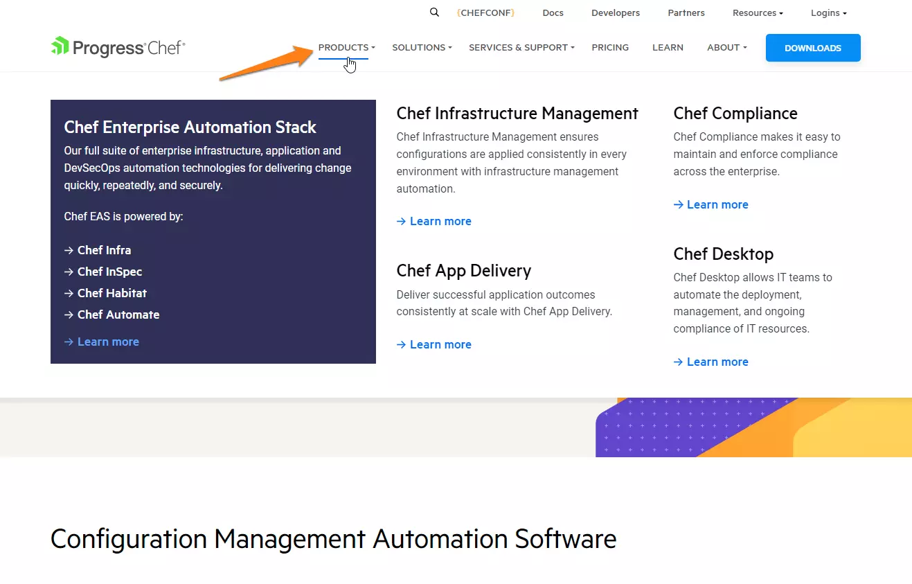912x584 pixels.
Task: Click the Chef App Delivery heading
Action: click(x=464, y=271)
